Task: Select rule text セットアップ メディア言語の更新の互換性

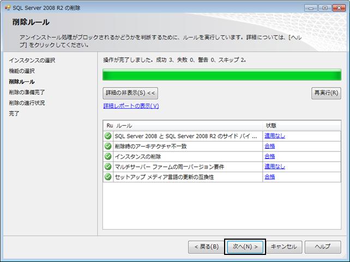Action: click(164, 177)
